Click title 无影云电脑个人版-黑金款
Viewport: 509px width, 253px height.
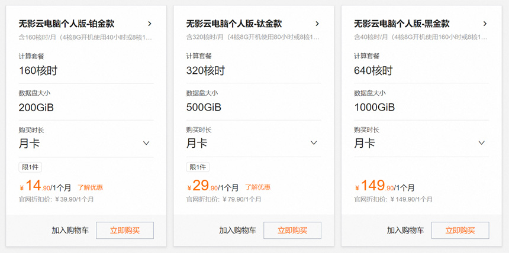click(401, 24)
